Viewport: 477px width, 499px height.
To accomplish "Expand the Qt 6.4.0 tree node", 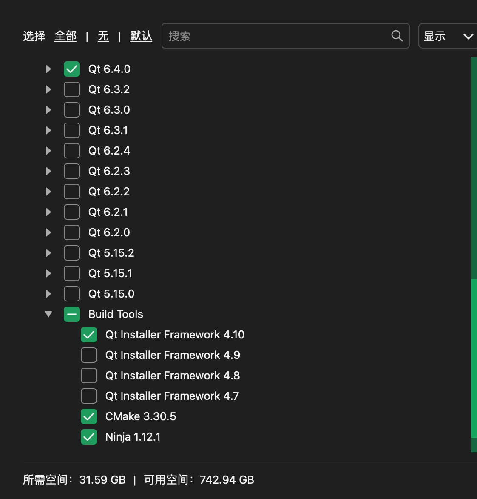I will tap(48, 69).
